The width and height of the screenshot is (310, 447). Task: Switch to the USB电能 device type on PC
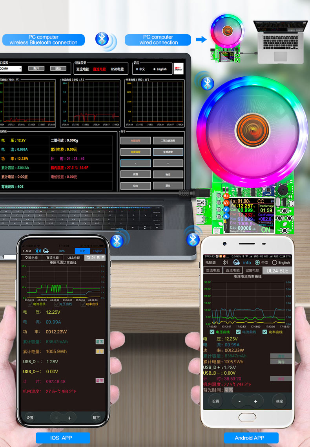(x=117, y=69)
